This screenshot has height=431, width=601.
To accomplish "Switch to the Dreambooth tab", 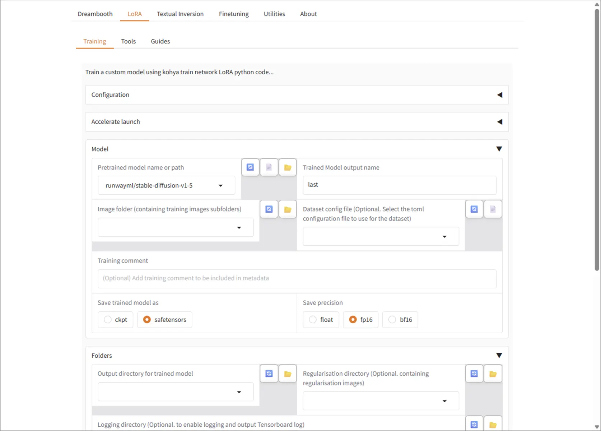I will pos(95,14).
